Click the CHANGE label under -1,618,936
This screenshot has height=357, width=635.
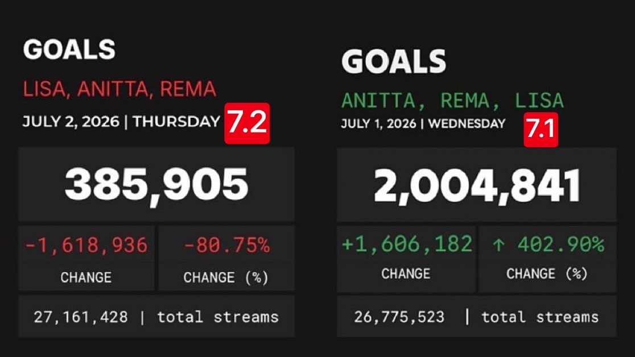pyautogui.click(x=86, y=277)
